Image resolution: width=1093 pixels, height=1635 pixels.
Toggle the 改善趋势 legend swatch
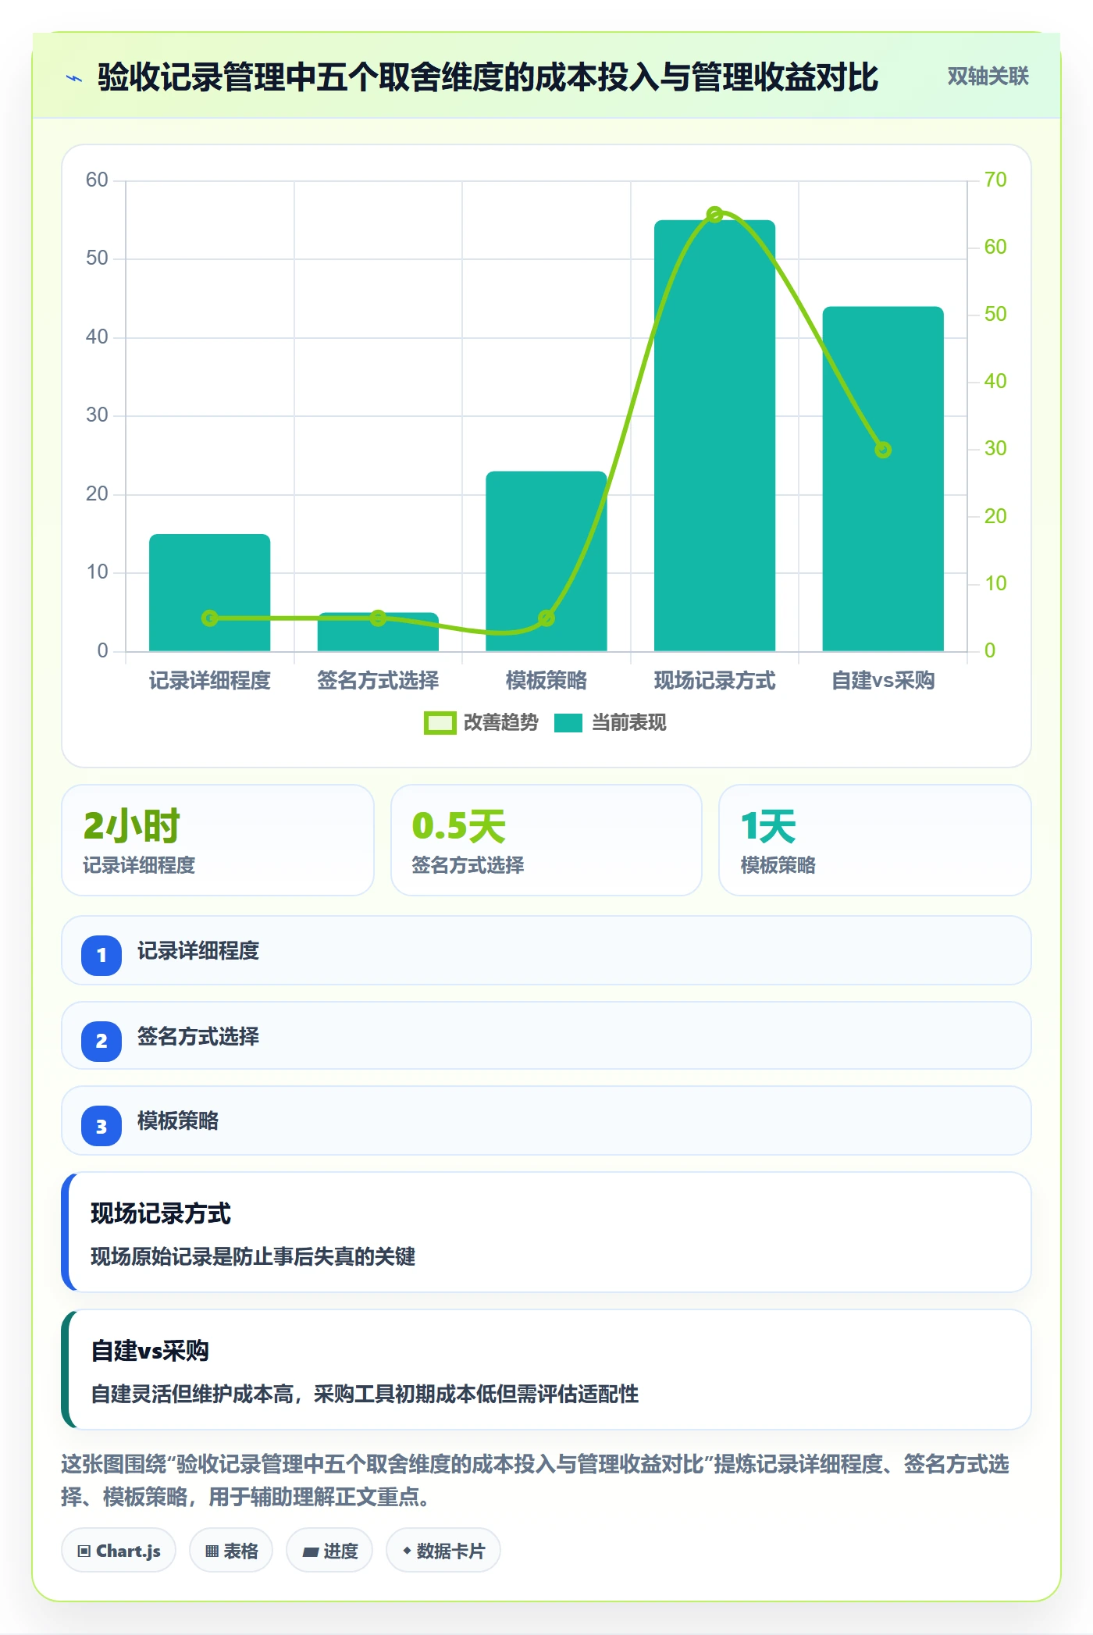tap(440, 723)
